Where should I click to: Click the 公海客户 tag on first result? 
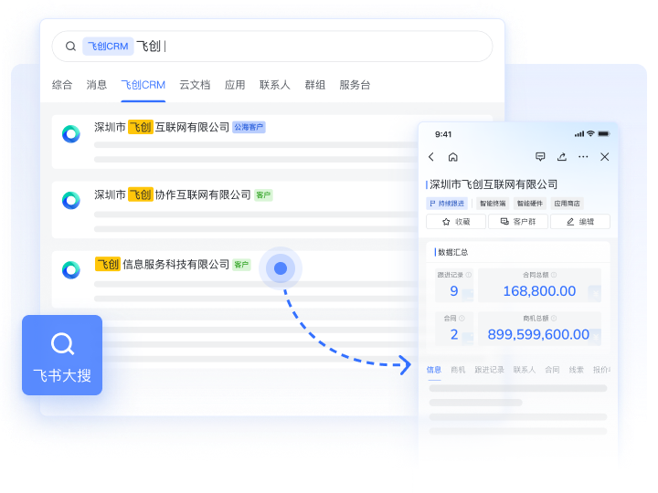click(249, 127)
